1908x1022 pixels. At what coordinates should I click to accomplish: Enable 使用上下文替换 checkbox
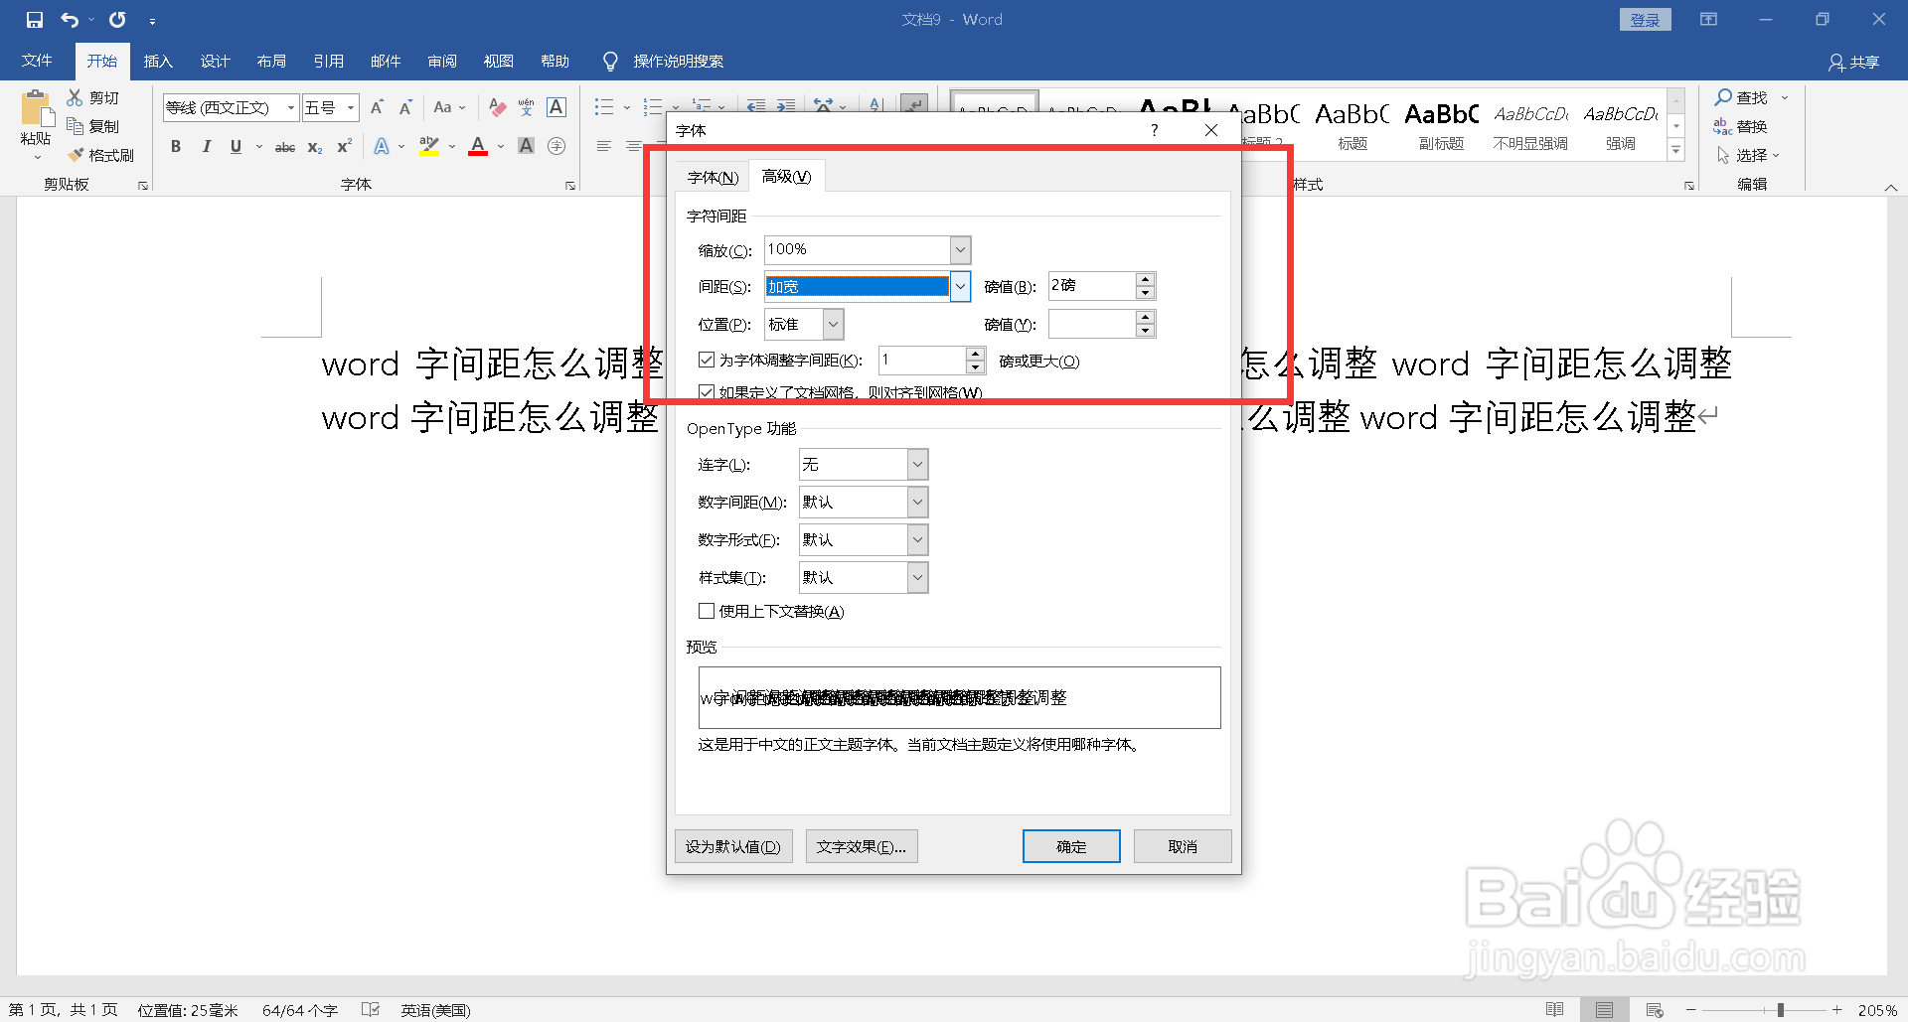coord(707,611)
